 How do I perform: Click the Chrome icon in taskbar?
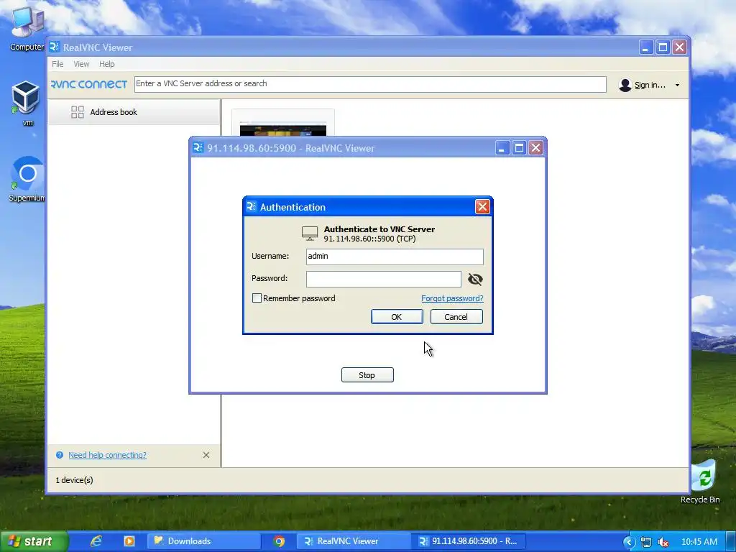pos(279,541)
